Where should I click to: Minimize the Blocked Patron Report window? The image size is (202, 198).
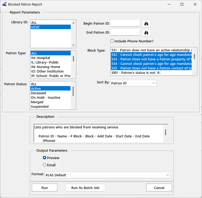pos(169,4)
